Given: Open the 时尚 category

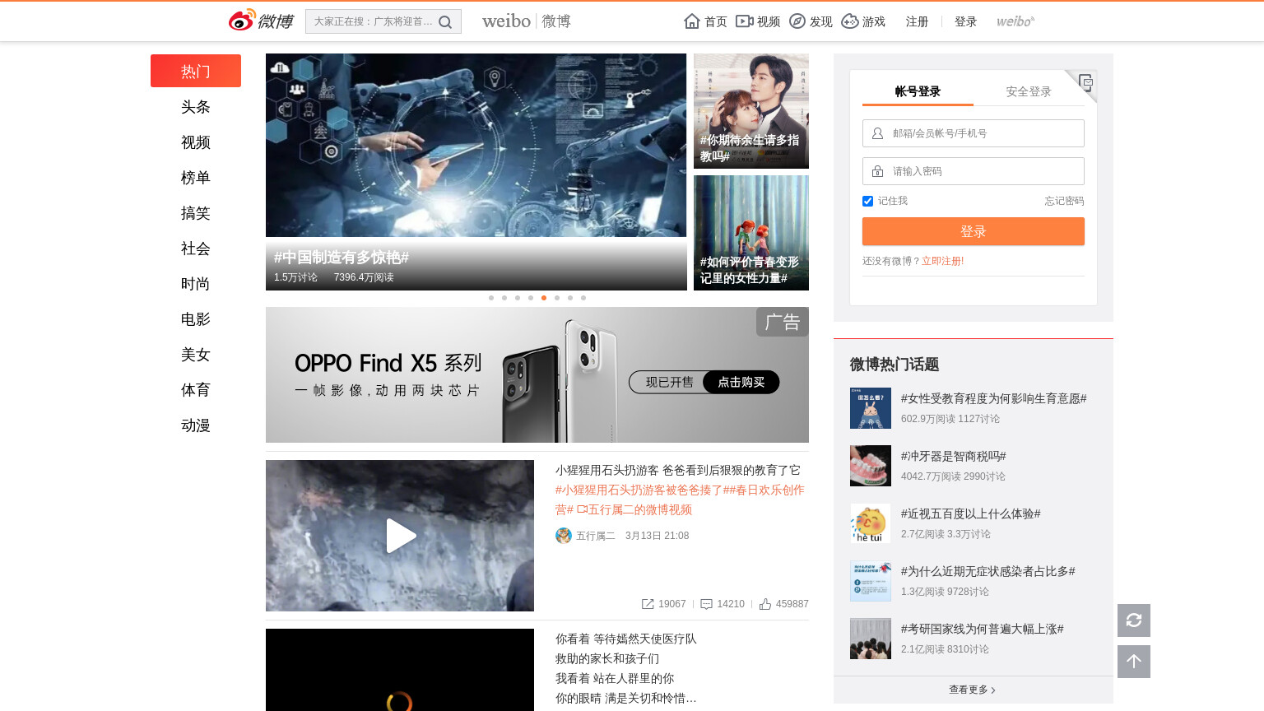Looking at the screenshot, I should (196, 284).
